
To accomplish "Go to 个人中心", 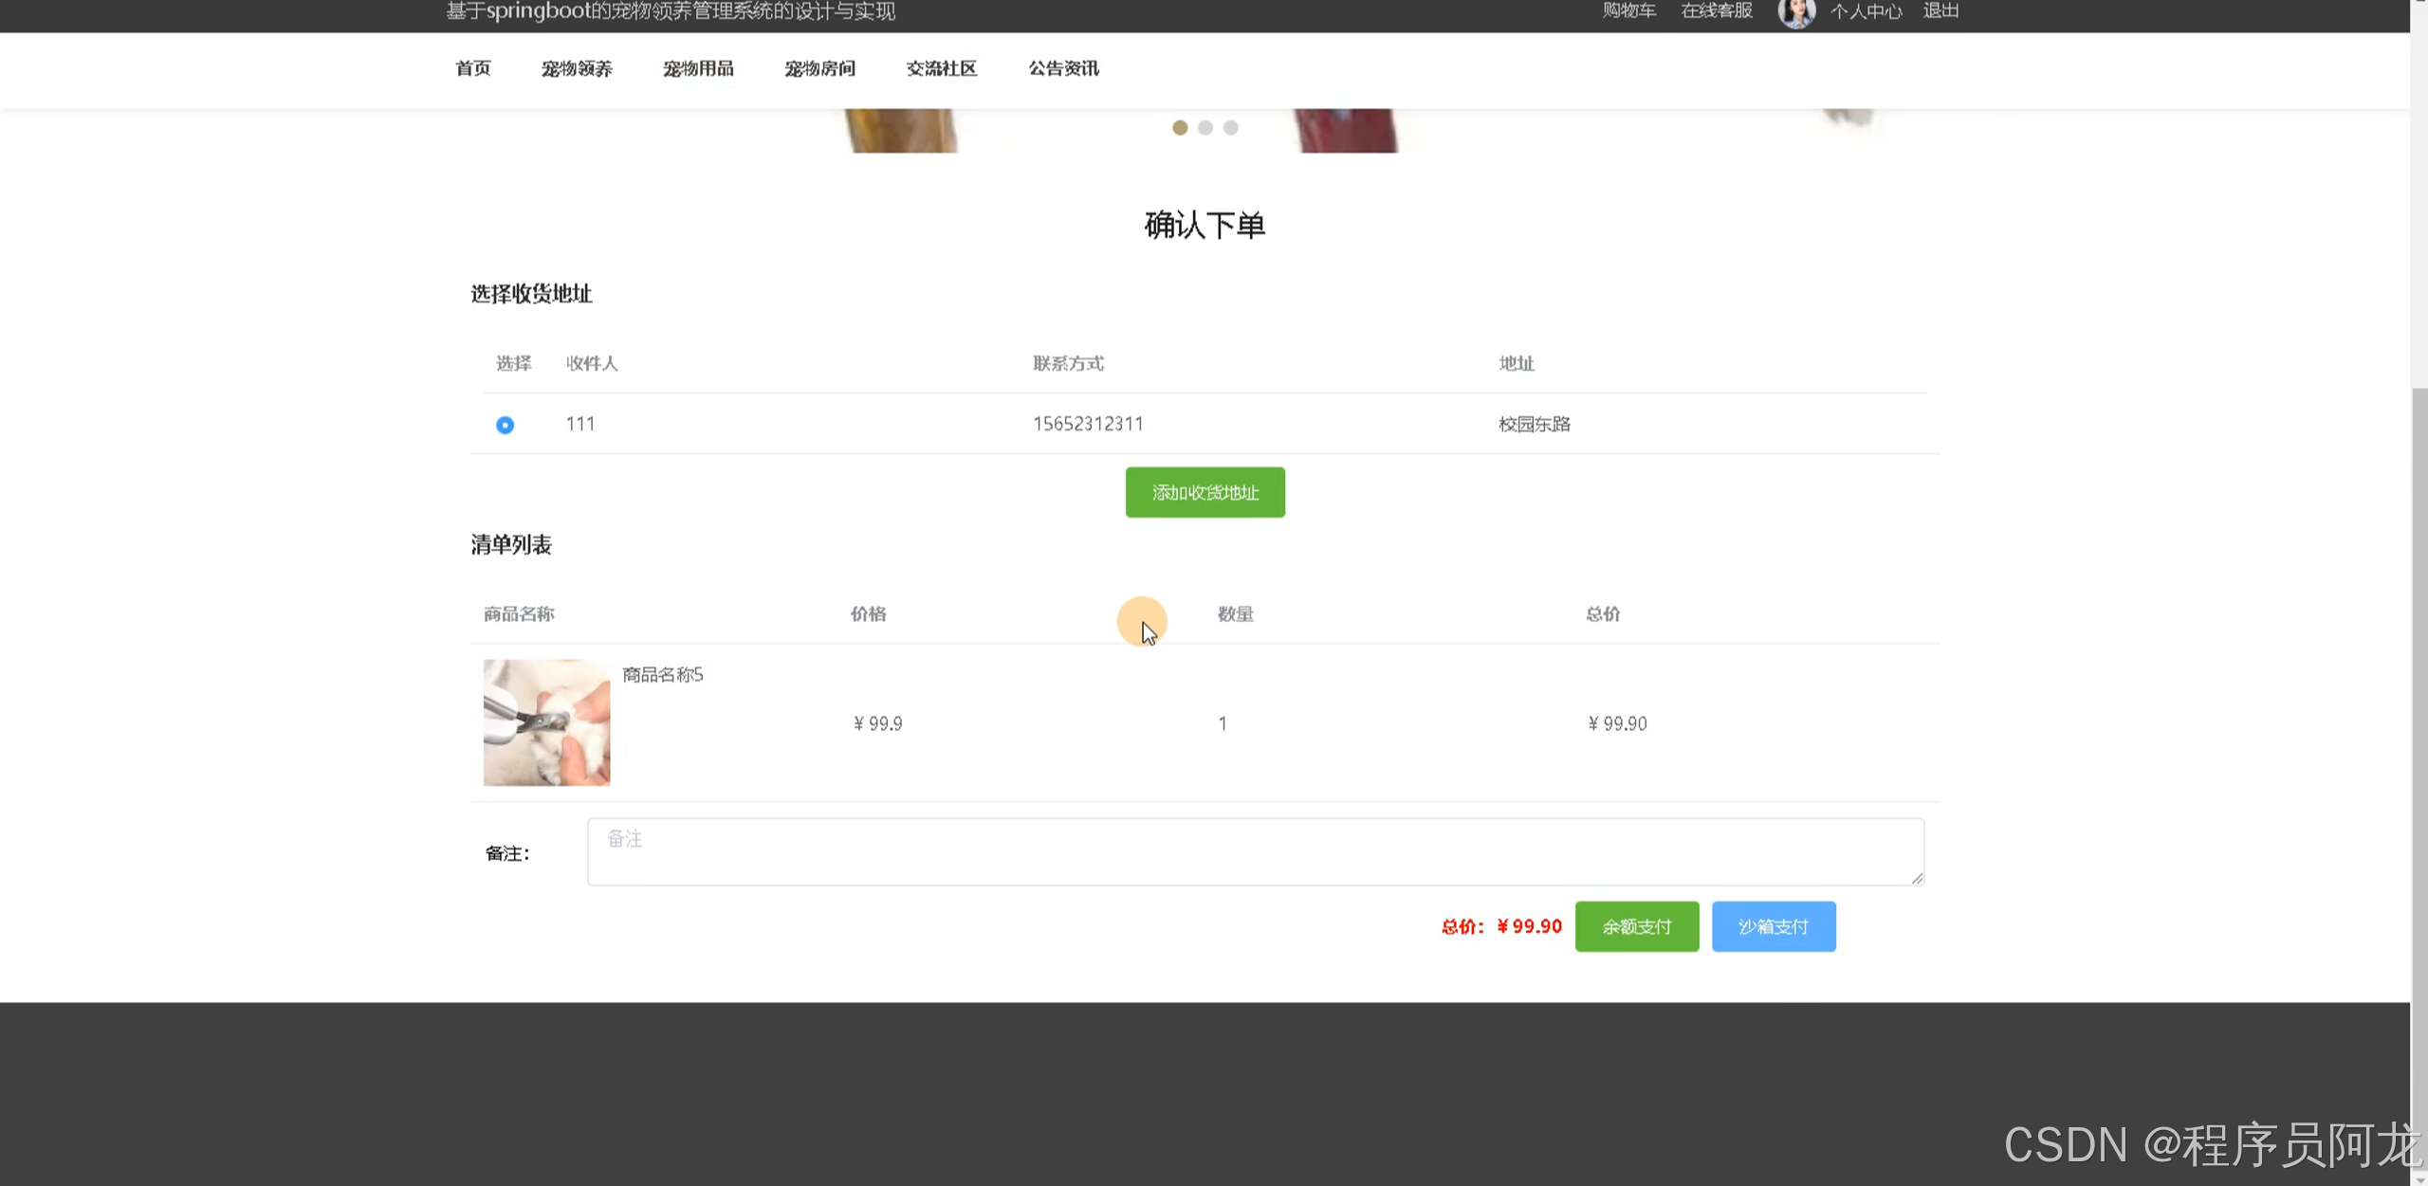I will pos(1866,11).
